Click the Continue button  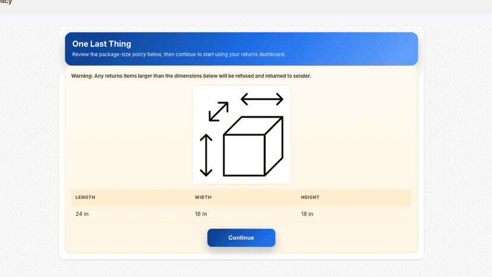click(241, 238)
